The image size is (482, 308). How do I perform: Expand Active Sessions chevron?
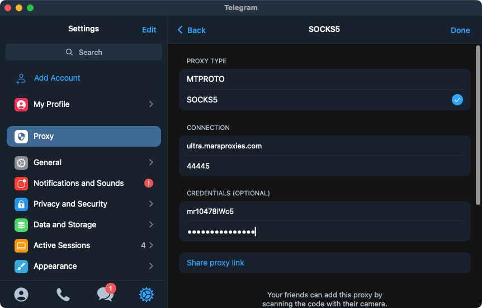click(x=151, y=245)
